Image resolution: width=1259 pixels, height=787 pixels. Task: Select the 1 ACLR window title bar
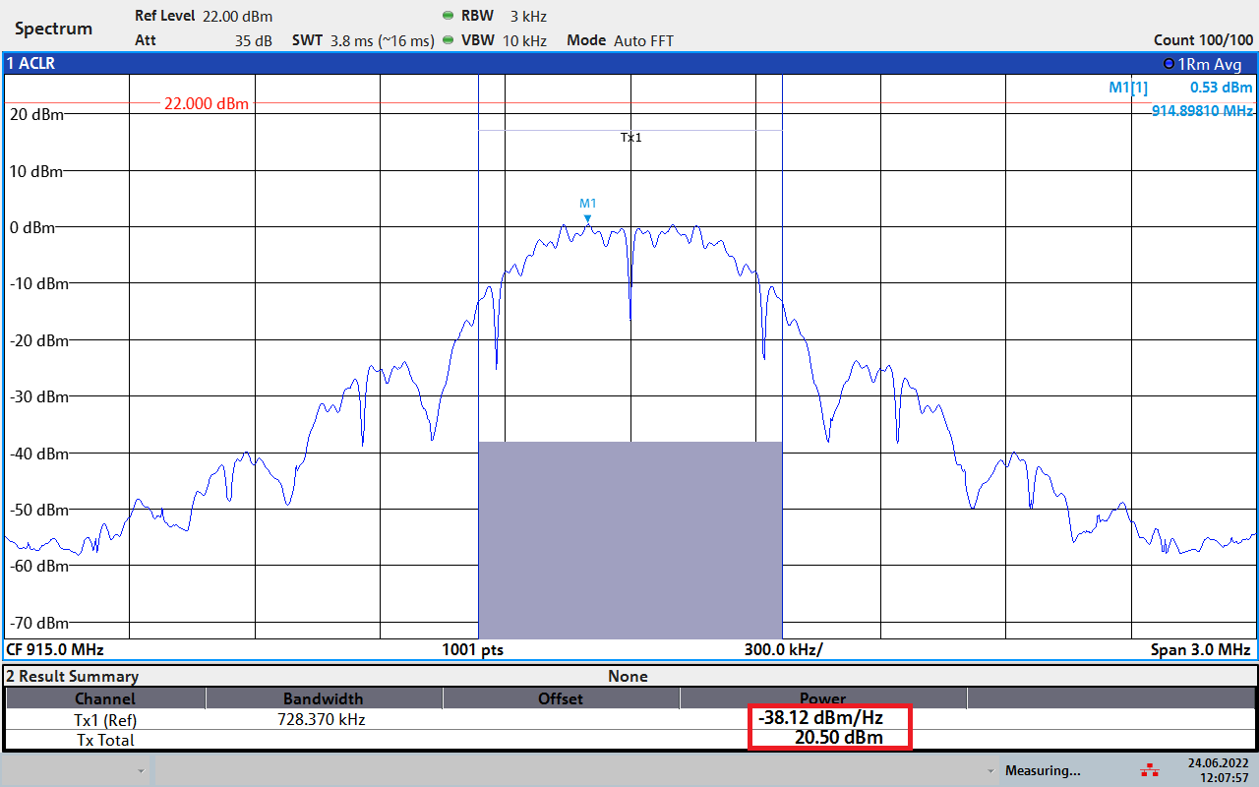629,64
